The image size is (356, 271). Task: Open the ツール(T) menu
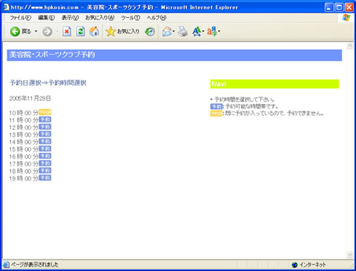(131, 18)
